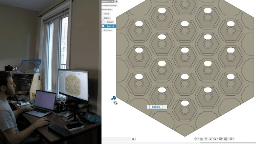Toggle visibility of Body15
Screen dimensions: 256x144
click(x=103, y=26)
